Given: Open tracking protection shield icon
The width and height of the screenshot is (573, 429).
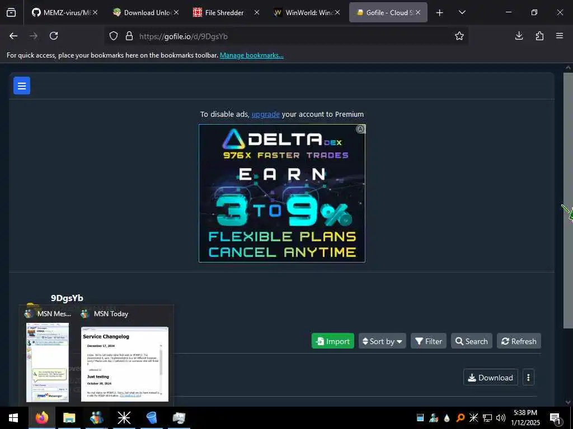Looking at the screenshot, I should tap(114, 36).
